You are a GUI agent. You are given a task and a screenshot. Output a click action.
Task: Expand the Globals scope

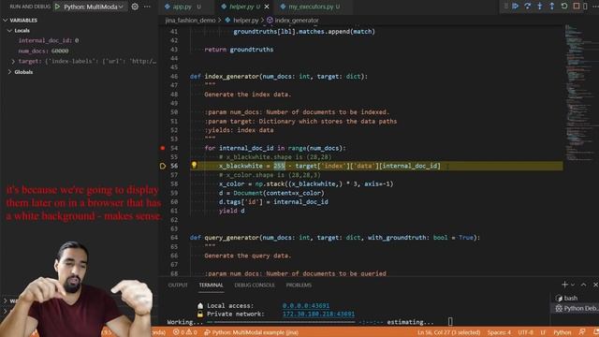9,72
